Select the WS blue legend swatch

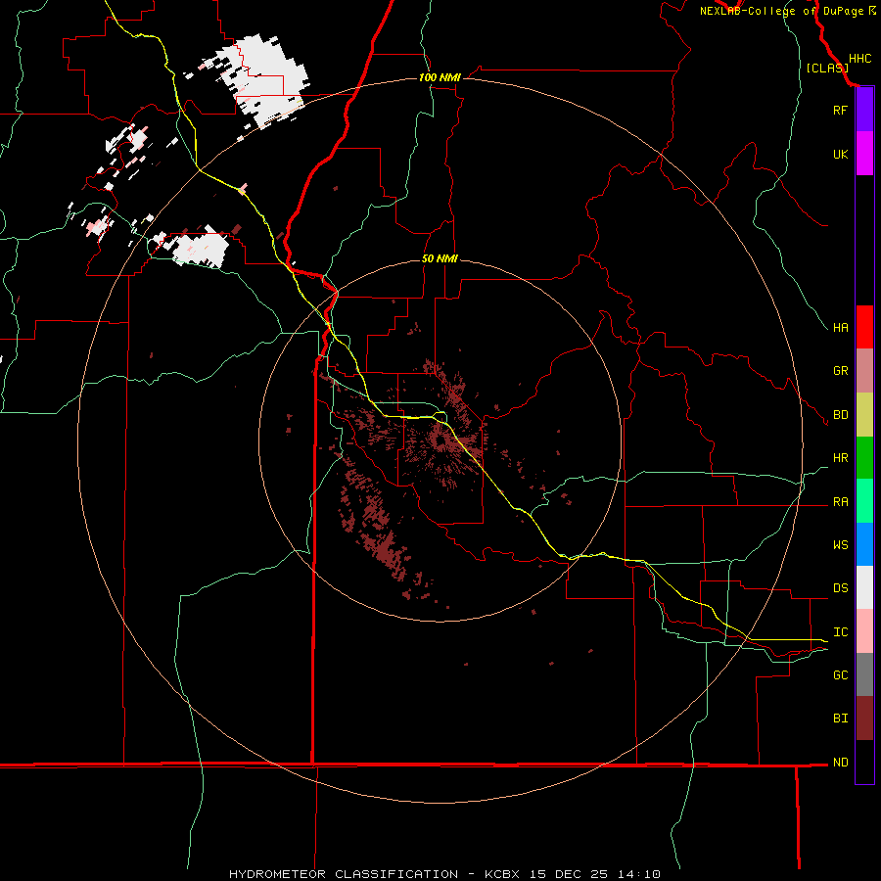864,544
